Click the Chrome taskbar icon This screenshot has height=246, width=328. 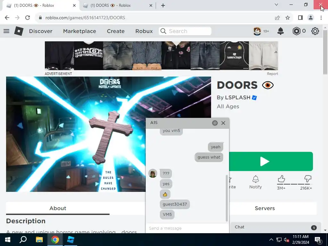55,240
